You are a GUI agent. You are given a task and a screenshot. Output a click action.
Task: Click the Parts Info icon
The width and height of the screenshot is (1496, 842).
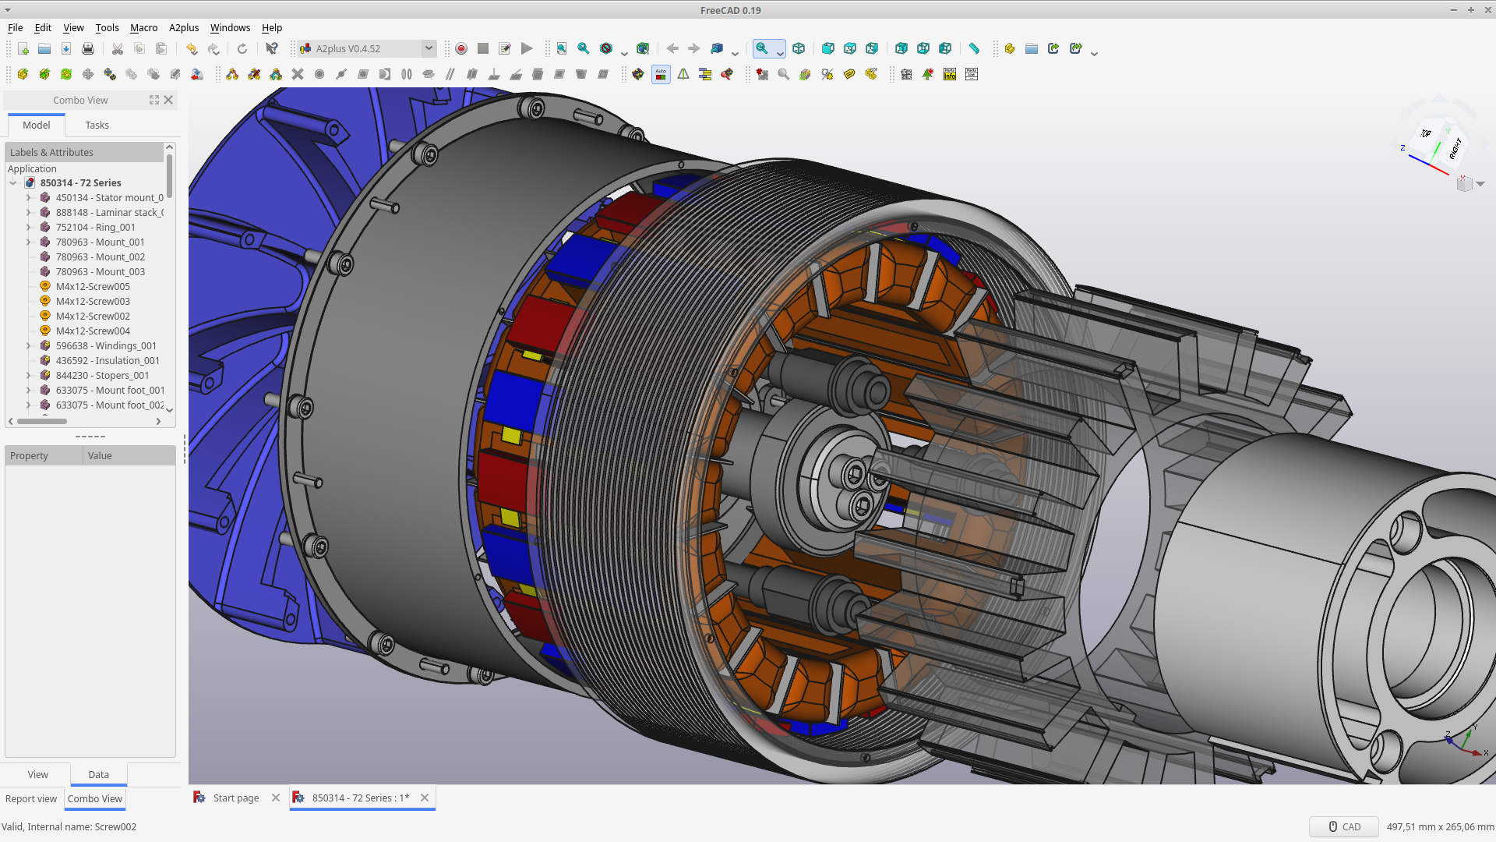tap(950, 74)
